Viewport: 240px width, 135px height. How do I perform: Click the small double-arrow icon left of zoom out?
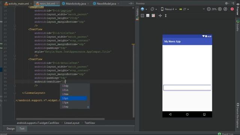click(204, 9)
